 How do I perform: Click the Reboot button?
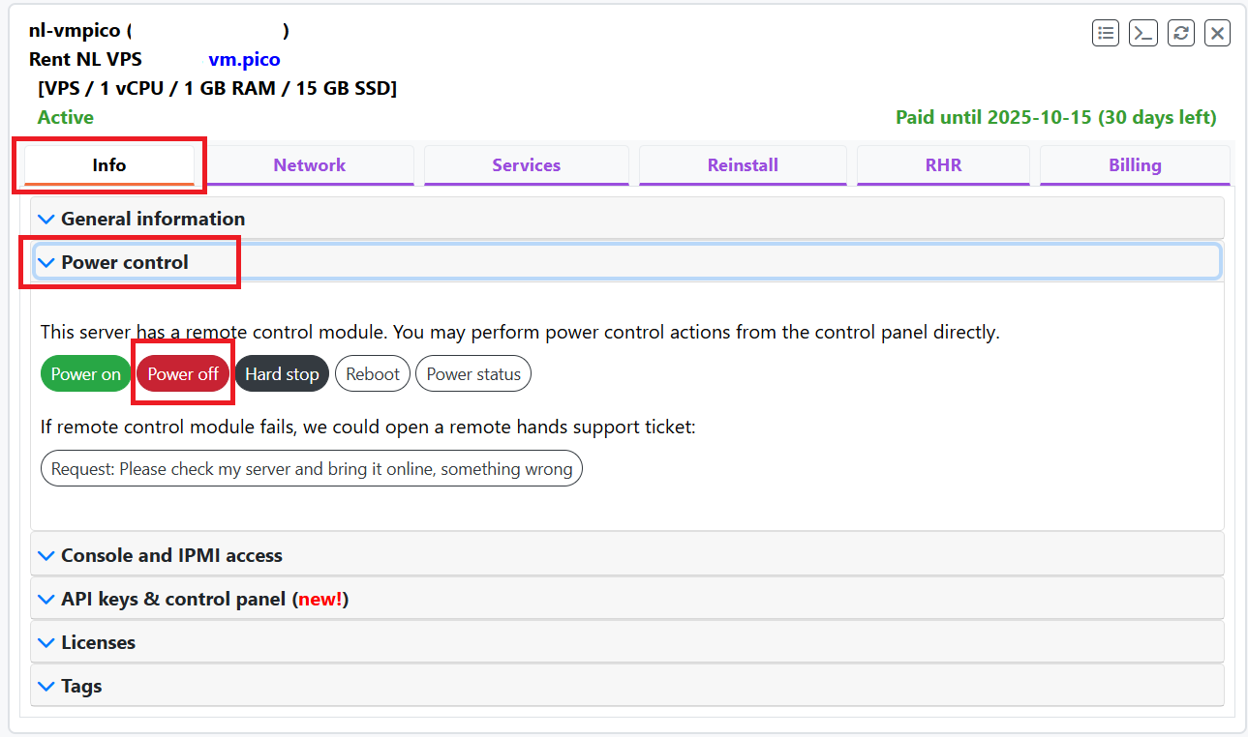click(x=373, y=374)
